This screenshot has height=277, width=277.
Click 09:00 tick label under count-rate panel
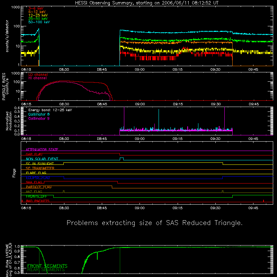point(140,70)
